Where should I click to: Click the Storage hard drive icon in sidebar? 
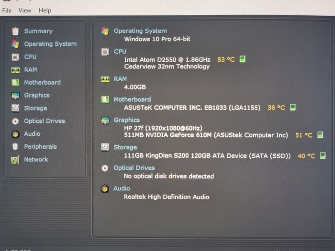[x=15, y=108]
